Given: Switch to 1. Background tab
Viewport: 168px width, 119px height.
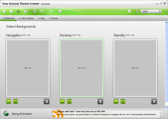Looking at the screenshot, I should click(x=8, y=18).
